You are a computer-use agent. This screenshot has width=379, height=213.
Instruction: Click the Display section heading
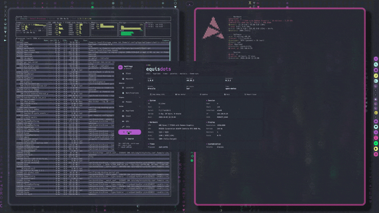[211, 122]
